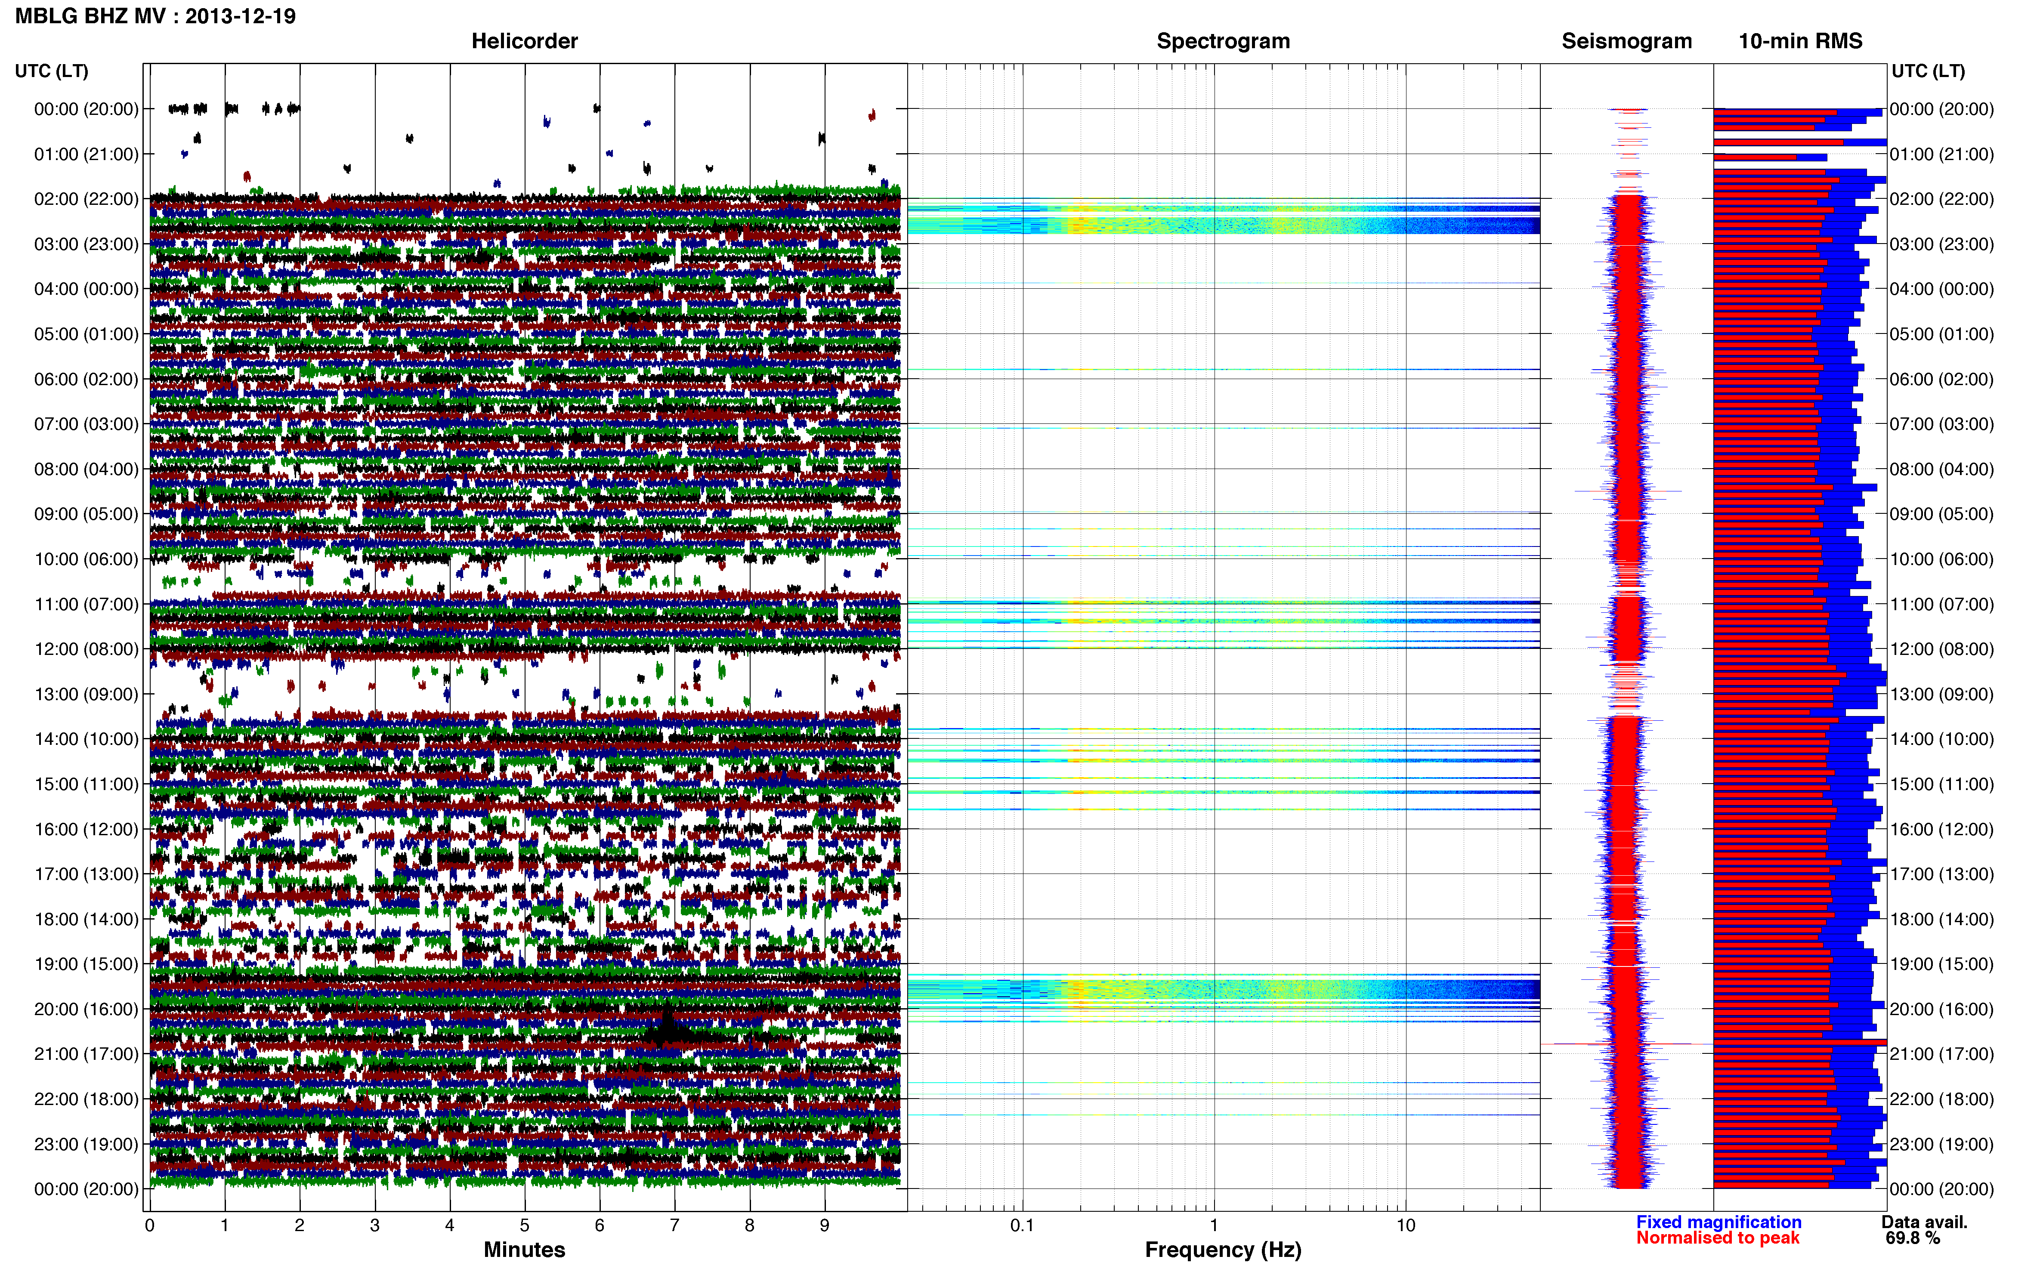Click tick '9' on the Minutes axis
The image size is (2040, 1275).
click(x=825, y=1226)
